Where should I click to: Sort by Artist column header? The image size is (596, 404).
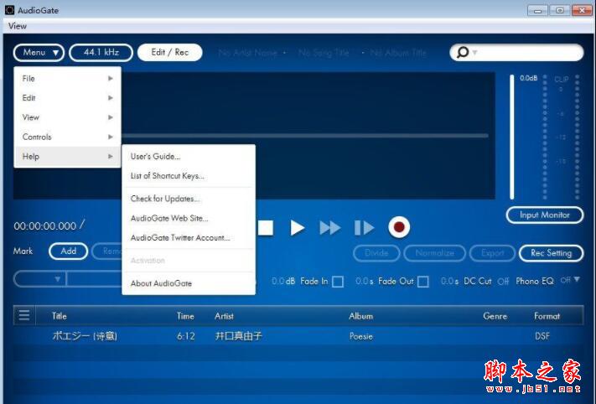point(224,316)
